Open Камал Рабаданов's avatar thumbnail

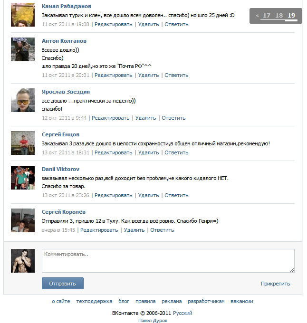(23, 15)
